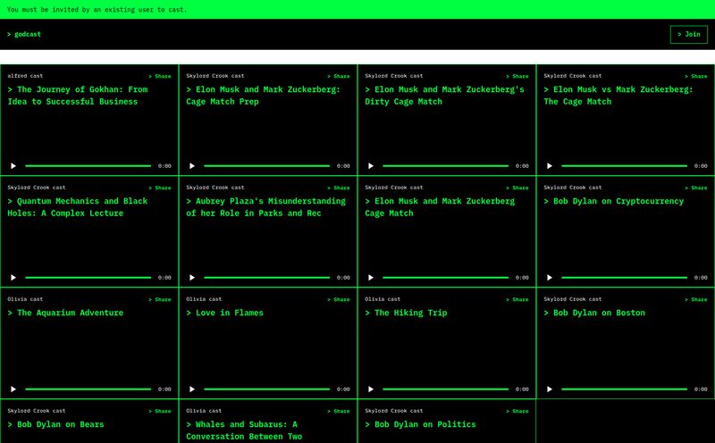Seek in 'Cage Match Prep' progress bar

(266, 166)
